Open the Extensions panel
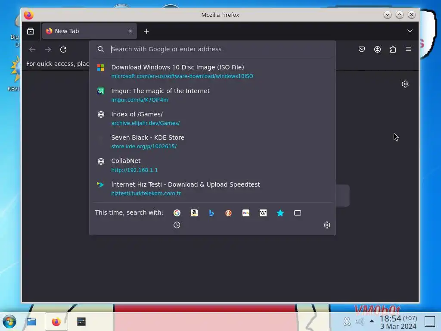 [393, 50]
